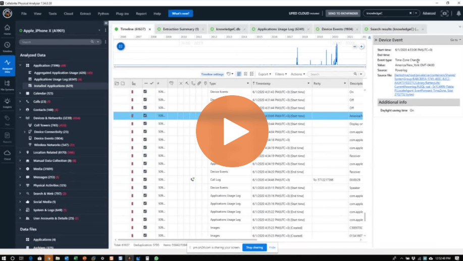
Task: Open the Timeline settings link
Action: (212, 74)
